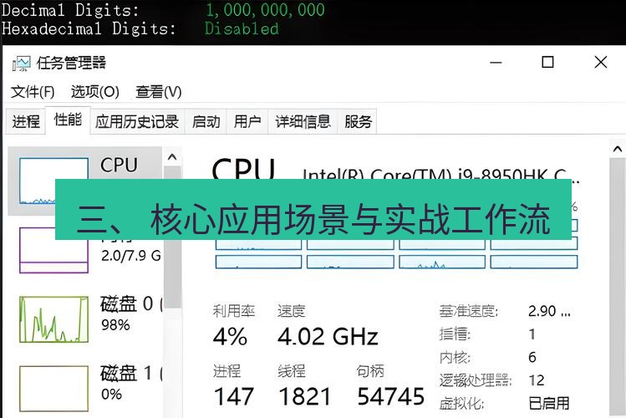The width and height of the screenshot is (626, 418).
Task: Click the 速度 label
Action: tap(292, 311)
